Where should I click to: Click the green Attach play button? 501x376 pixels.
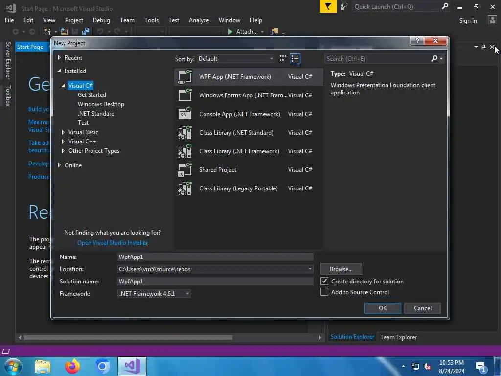[x=230, y=32]
